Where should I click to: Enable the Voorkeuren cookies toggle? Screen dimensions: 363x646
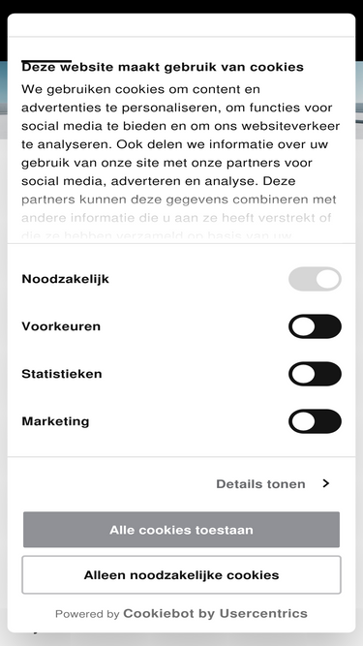315,326
